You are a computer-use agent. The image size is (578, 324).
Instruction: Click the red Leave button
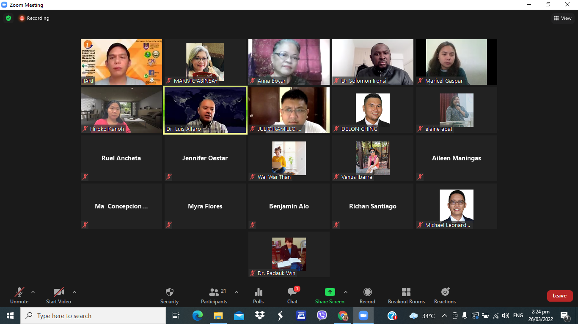pyautogui.click(x=559, y=296)
